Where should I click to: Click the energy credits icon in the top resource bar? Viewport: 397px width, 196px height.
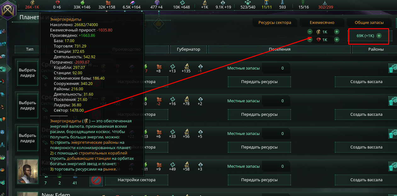point(32,3)
